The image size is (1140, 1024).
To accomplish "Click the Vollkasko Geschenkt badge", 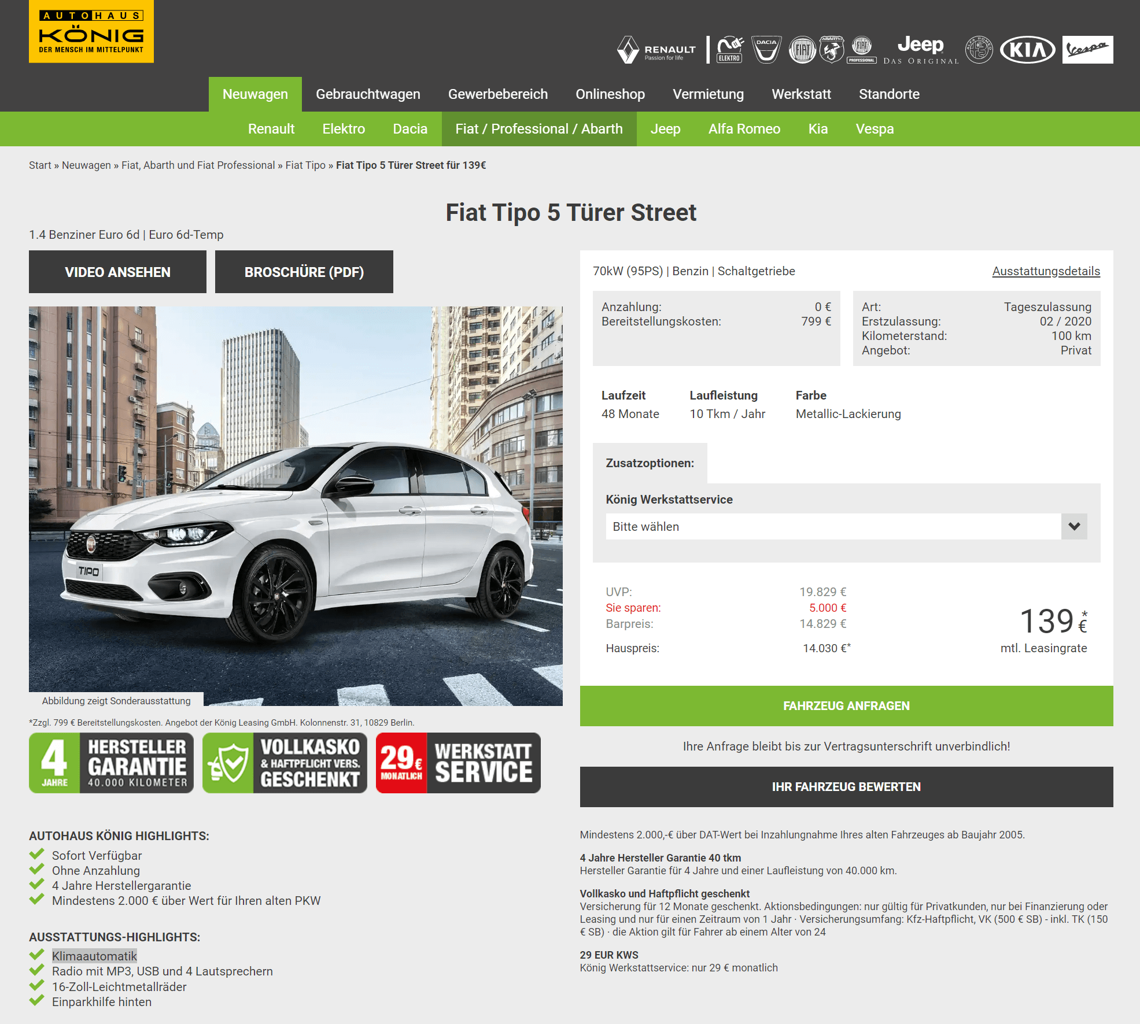I will point(285,763).
